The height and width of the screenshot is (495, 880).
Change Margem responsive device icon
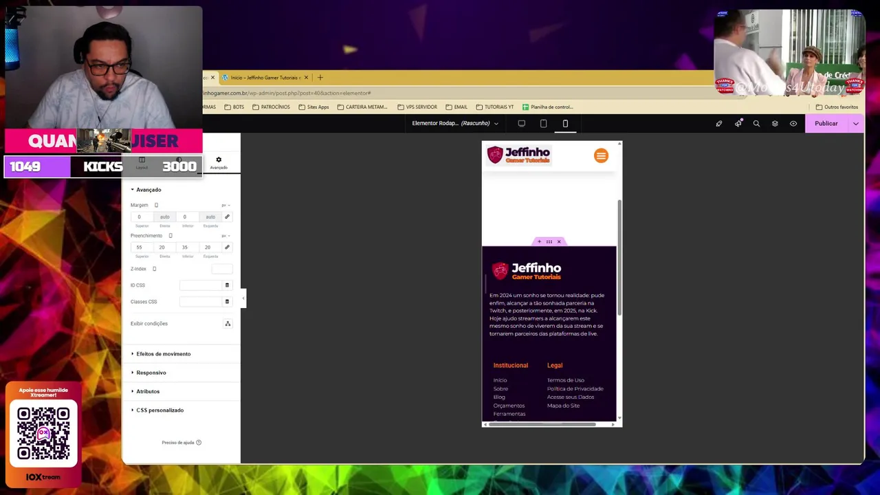(156, 206)
